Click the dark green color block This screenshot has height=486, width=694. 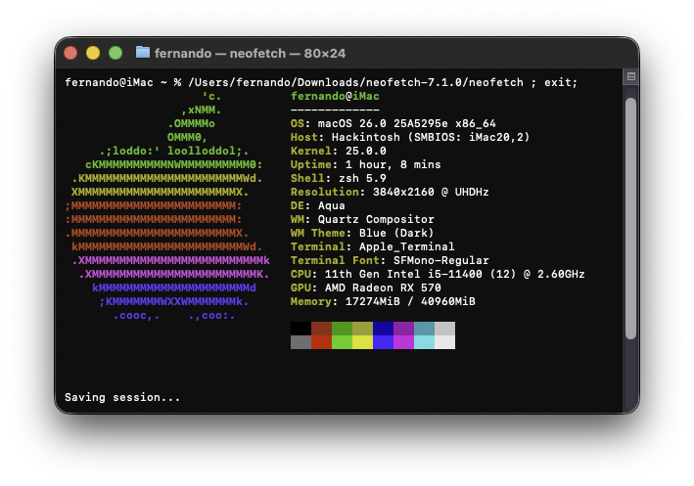coord(343,329)
